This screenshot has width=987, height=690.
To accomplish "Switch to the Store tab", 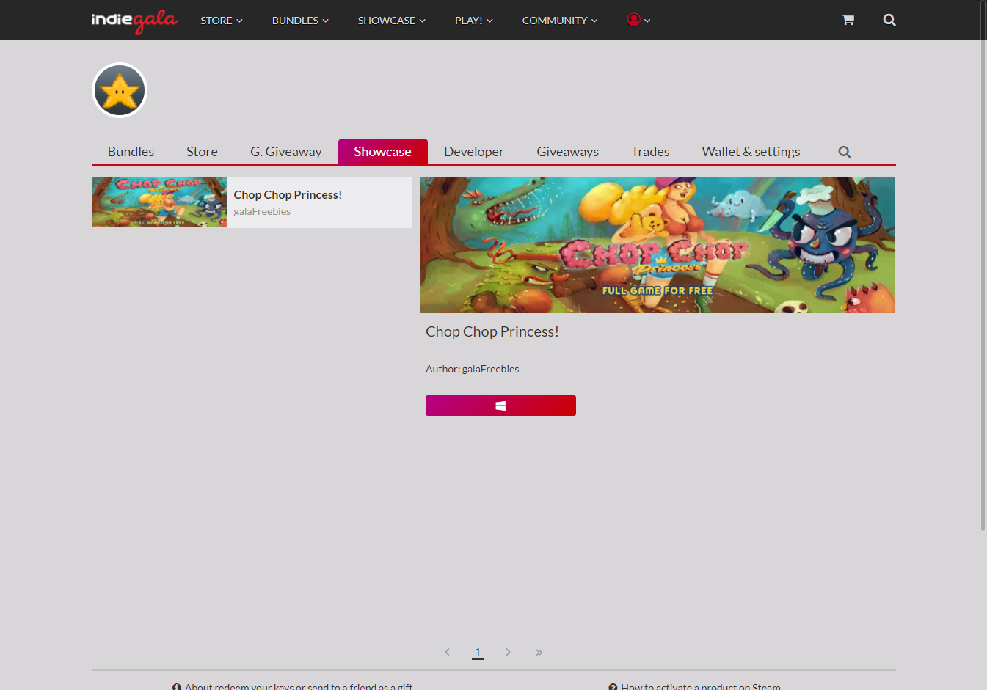I will 202,152.
